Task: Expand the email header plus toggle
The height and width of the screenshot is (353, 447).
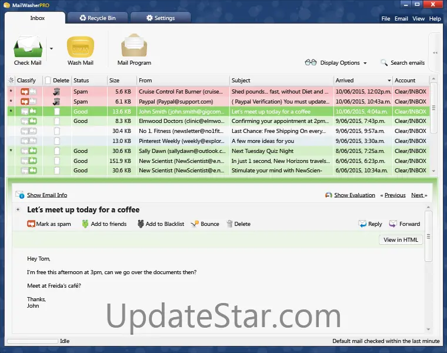Action: point(19,210)
